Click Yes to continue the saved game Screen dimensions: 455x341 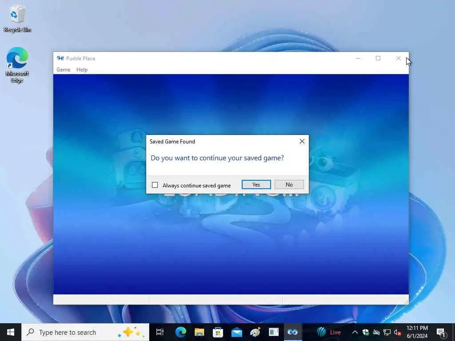pos(256,185)
